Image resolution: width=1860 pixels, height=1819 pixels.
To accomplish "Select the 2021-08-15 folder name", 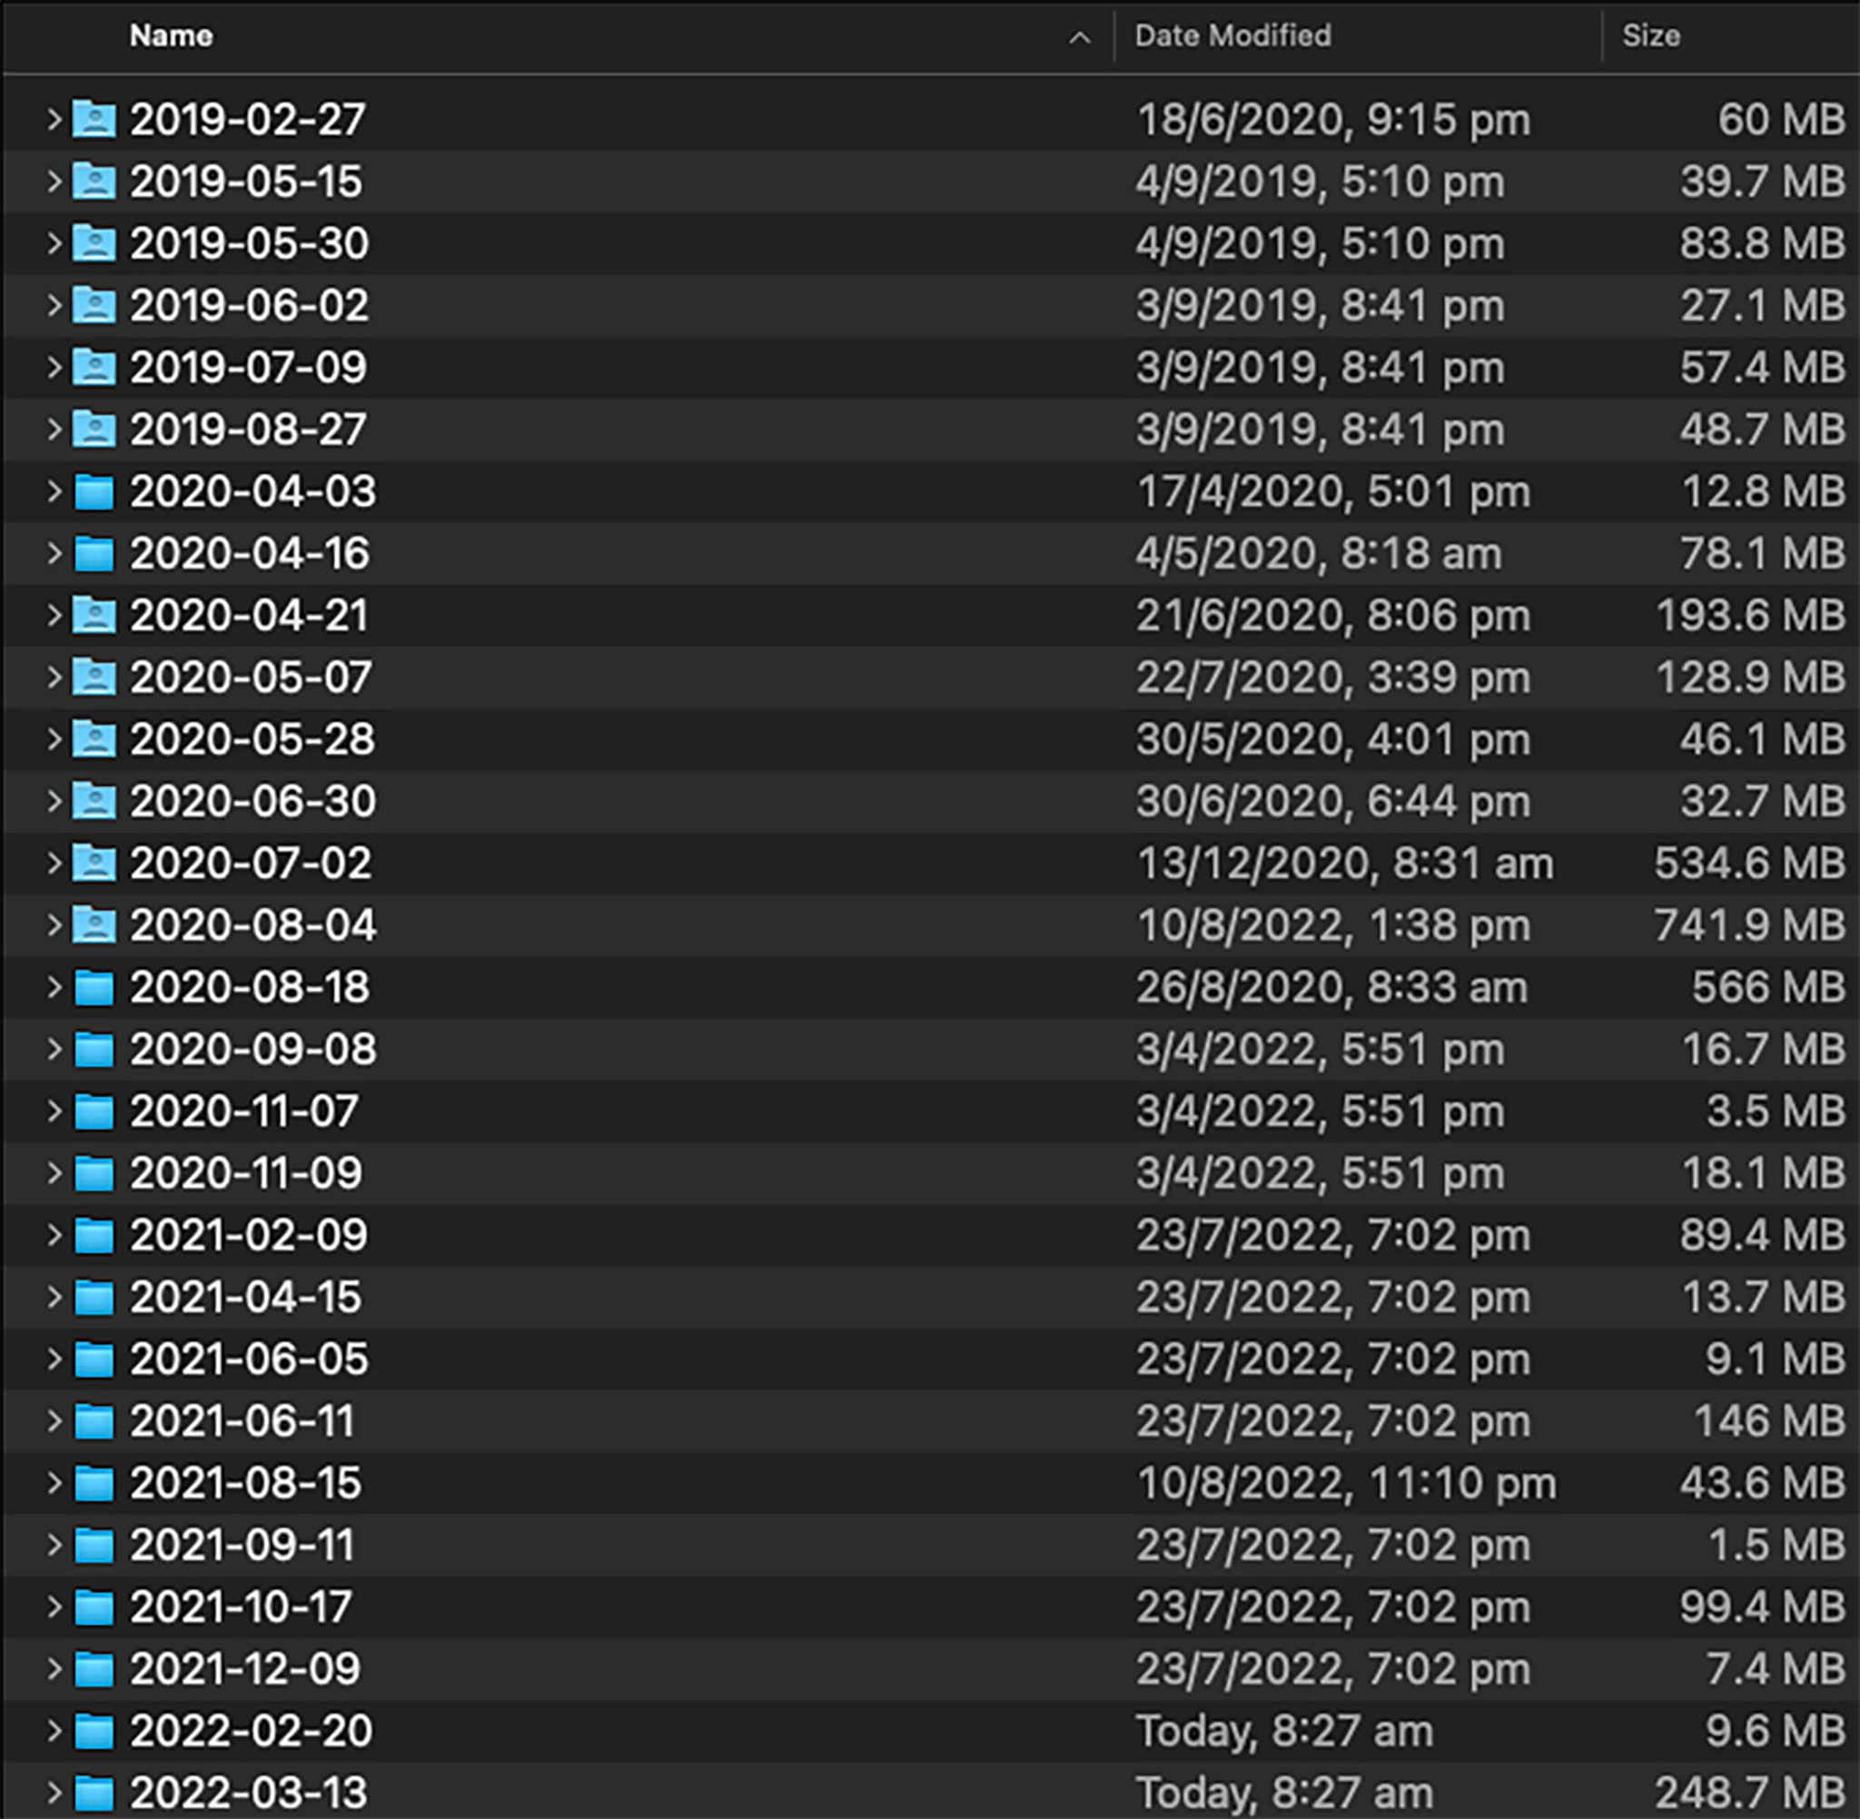I will coord(246,1484).
